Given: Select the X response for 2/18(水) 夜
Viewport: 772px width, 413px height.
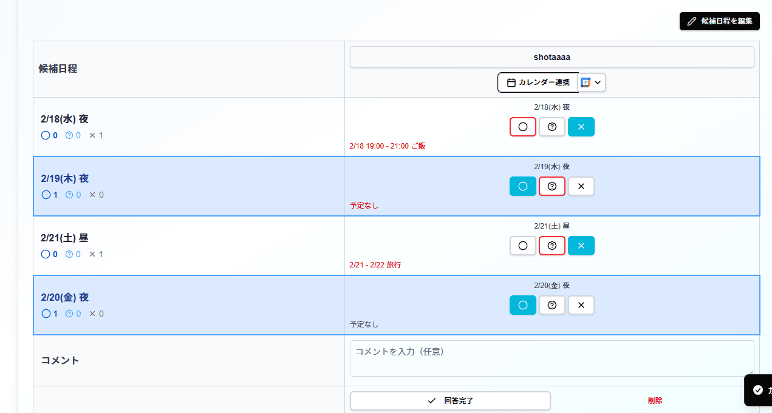Looking at the screenshot, I should tap(581, 127).
